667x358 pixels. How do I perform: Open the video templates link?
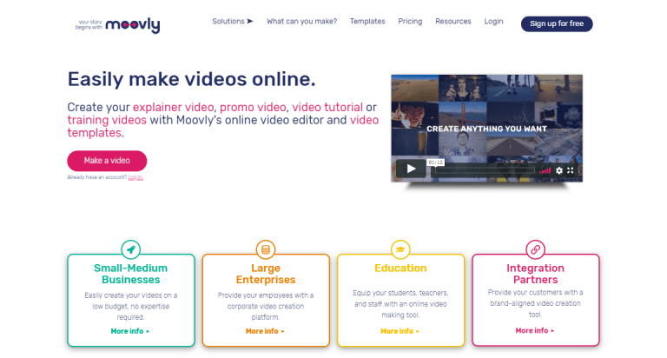(364, 120)
